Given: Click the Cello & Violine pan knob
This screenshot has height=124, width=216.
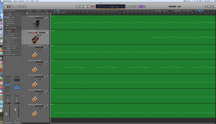Looking at the screenshot, I should (x=47, y=32).
